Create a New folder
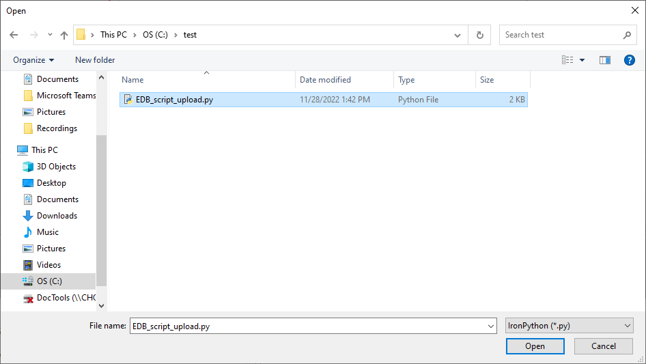This screenshot has width=646, height=364. click(x=95, y=60)
